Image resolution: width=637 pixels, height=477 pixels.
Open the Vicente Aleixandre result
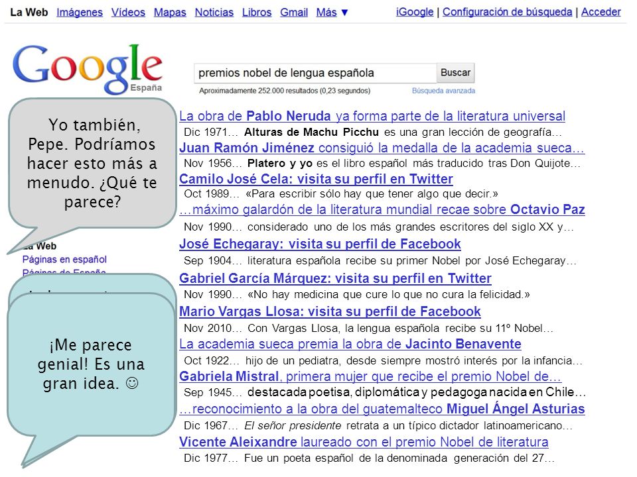pos(364,442)
